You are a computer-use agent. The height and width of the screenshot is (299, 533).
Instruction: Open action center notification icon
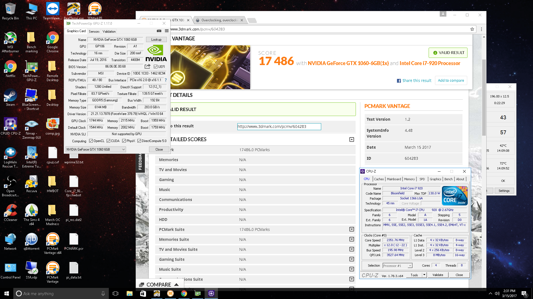click(524, 293)
